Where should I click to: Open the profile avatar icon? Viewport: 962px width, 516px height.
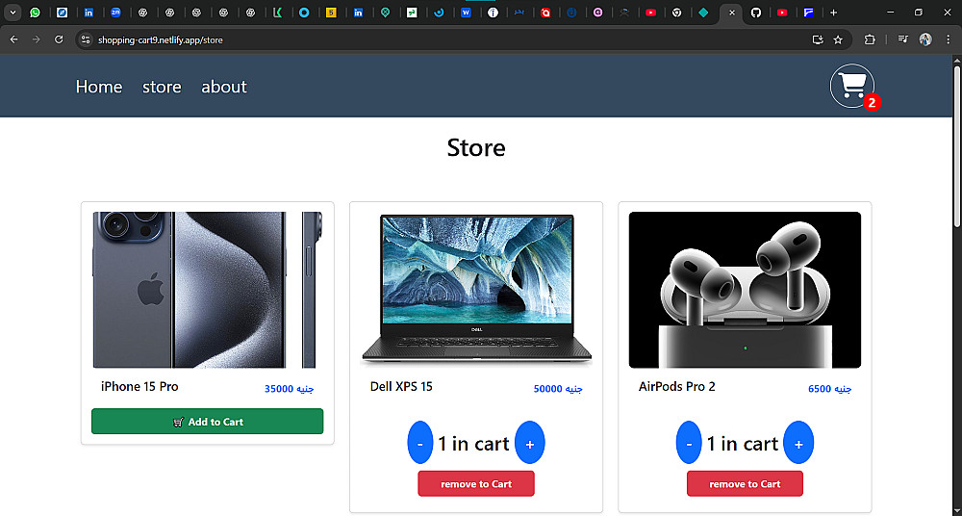[x=925, y=39]
